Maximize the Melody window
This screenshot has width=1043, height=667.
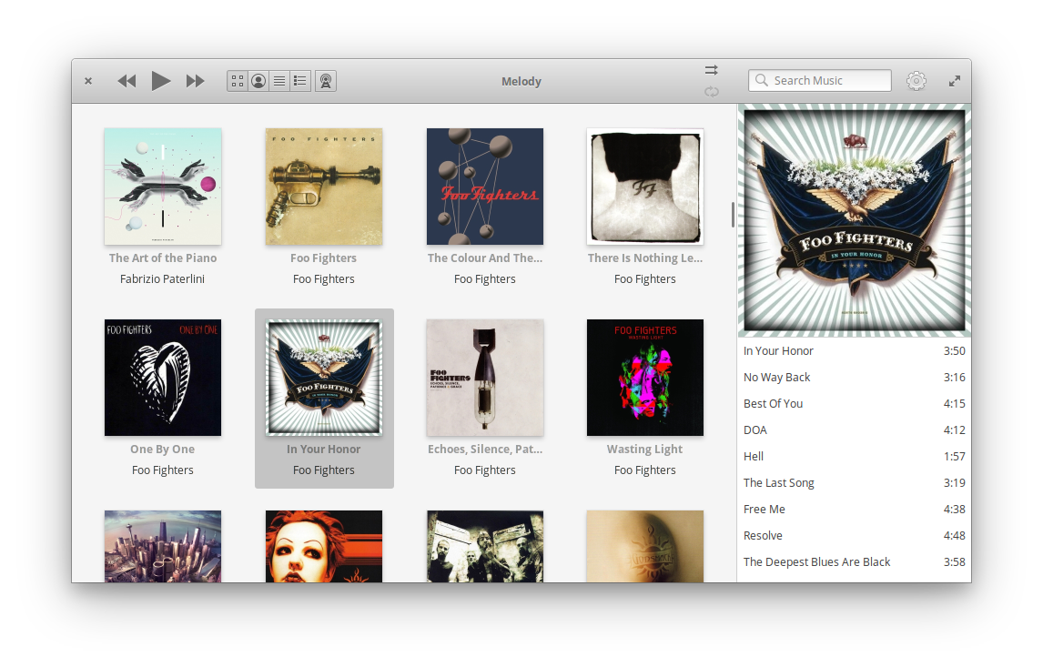pyautogui.click(x=955, y=81)
